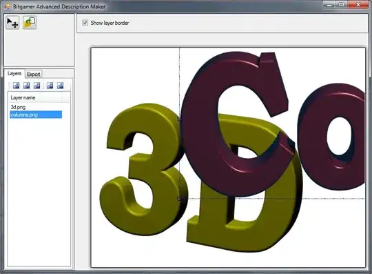Switch to the Export tab
Viewport: 372px width, 274px height.
34,74
